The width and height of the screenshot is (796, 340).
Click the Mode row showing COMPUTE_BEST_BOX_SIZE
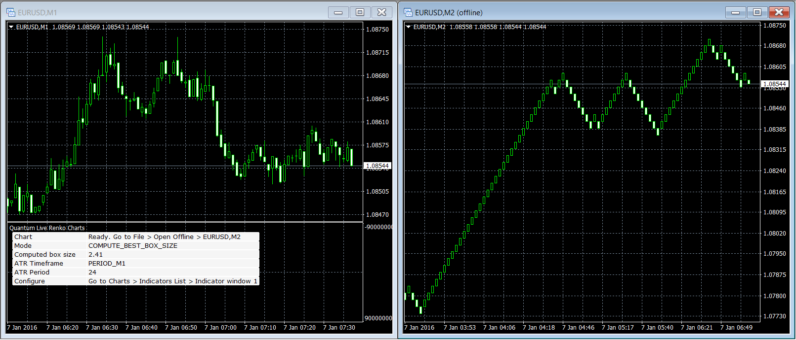(132, 246)
